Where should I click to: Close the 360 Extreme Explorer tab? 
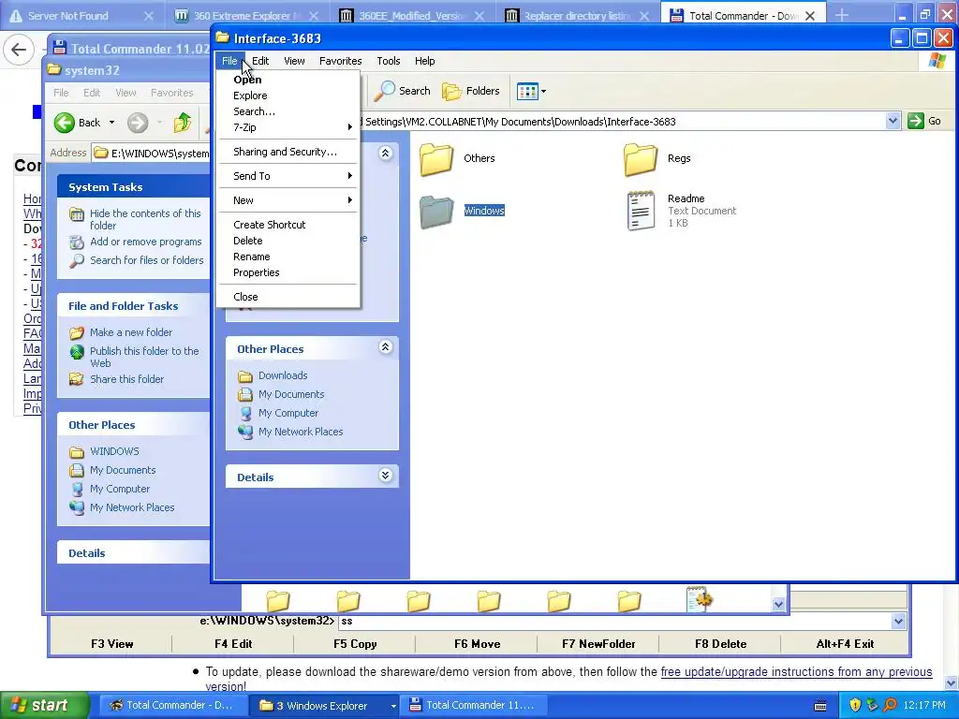click(314, 16)
